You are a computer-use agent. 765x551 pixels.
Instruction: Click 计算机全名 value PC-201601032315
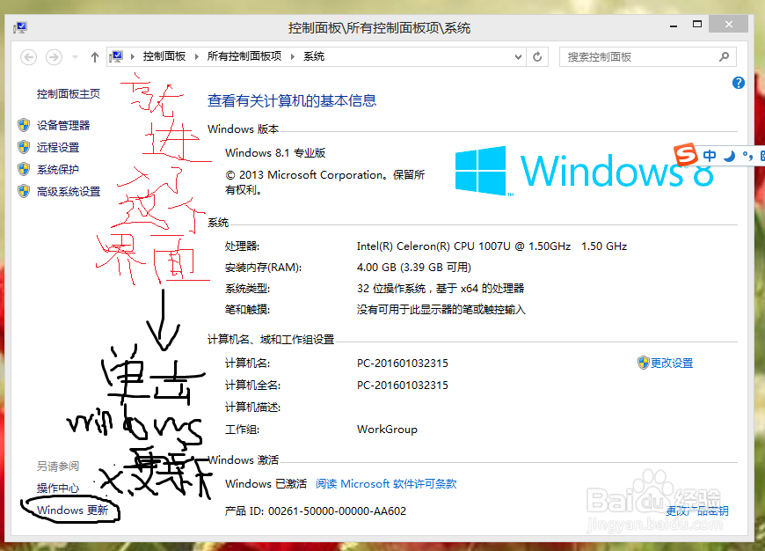tap(403, 386)
